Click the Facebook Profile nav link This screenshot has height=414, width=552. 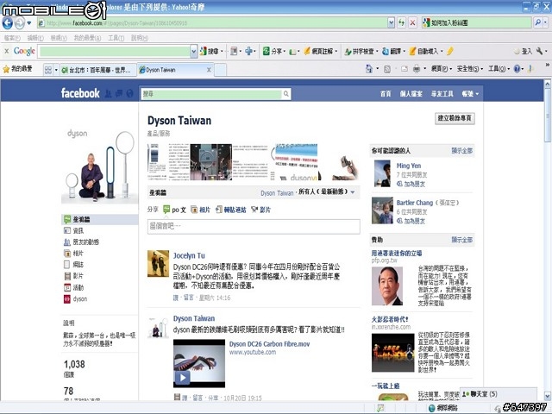(411, 94)
